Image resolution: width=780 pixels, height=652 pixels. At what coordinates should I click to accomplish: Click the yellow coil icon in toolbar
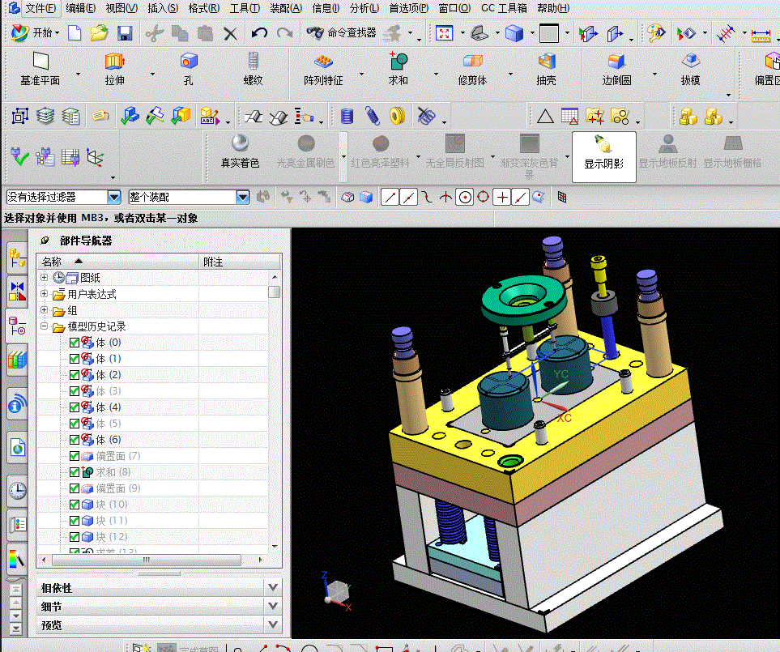(x=398, y=117)
